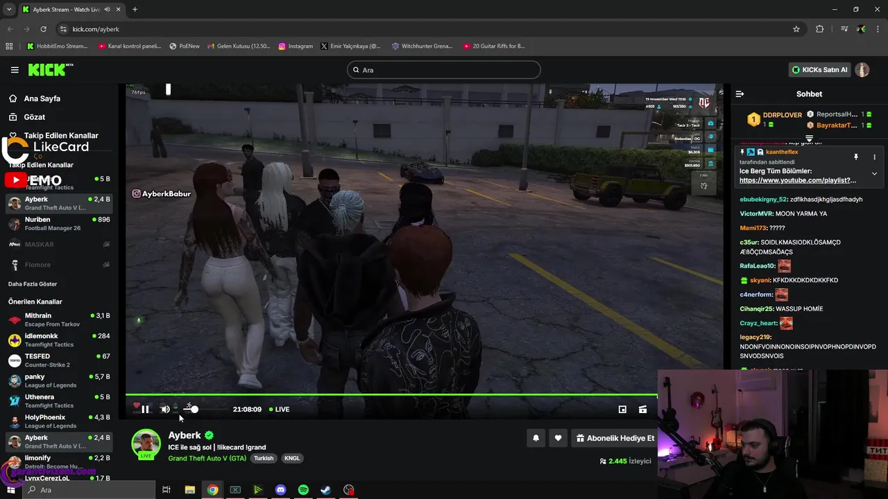Open Chrome apps grid icon
This screenshot has height=499, width=888.
click(9, 46)
